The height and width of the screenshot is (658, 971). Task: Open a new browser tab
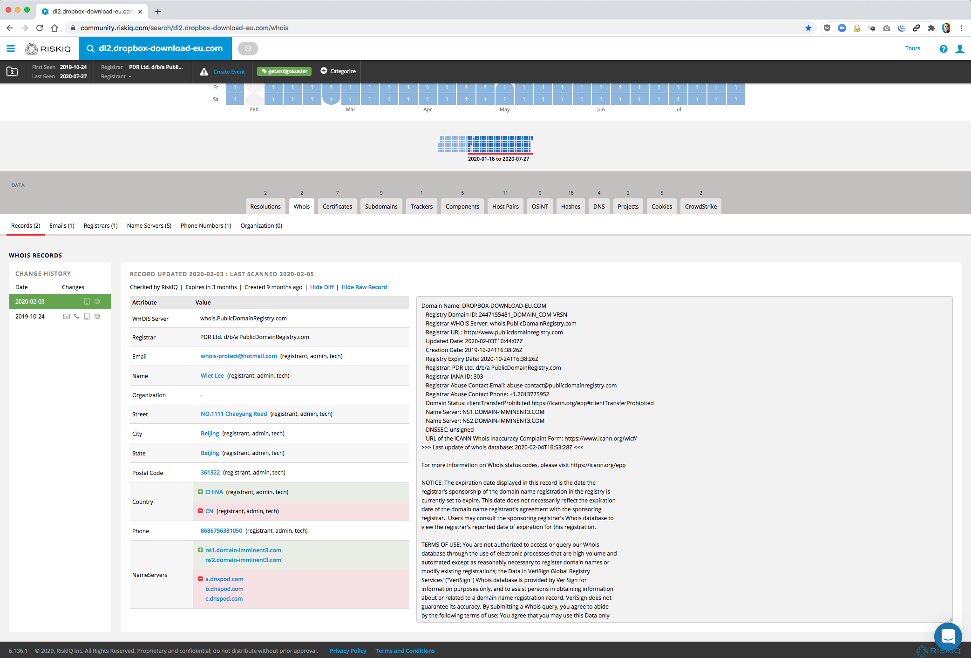[x=158, y=12]
